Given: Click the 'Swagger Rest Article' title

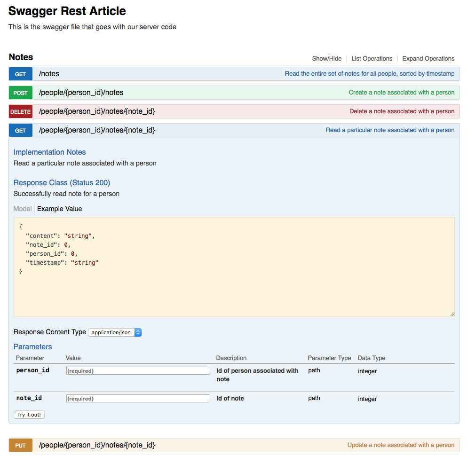Looking at the screenshot, I should click(67, 11).
